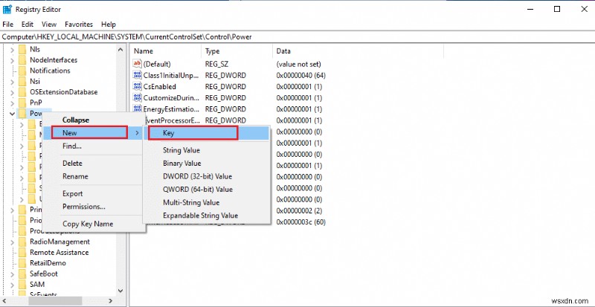
Task: Expand the RadioManagement tree node
Action: (12, 242)
